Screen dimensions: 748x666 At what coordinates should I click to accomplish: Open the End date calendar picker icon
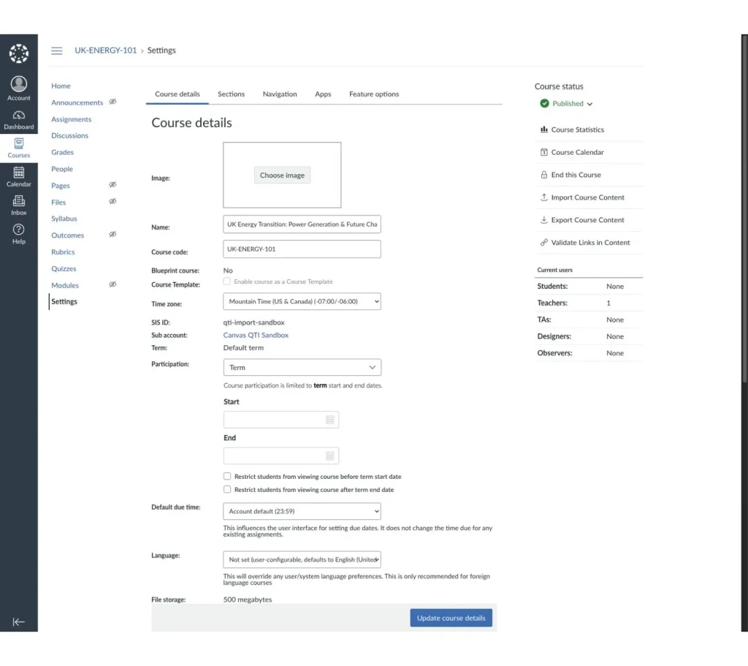pyautogui.click(x=329, y=456)
